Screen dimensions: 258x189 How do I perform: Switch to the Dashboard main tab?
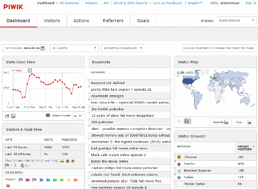pos(19,21)
